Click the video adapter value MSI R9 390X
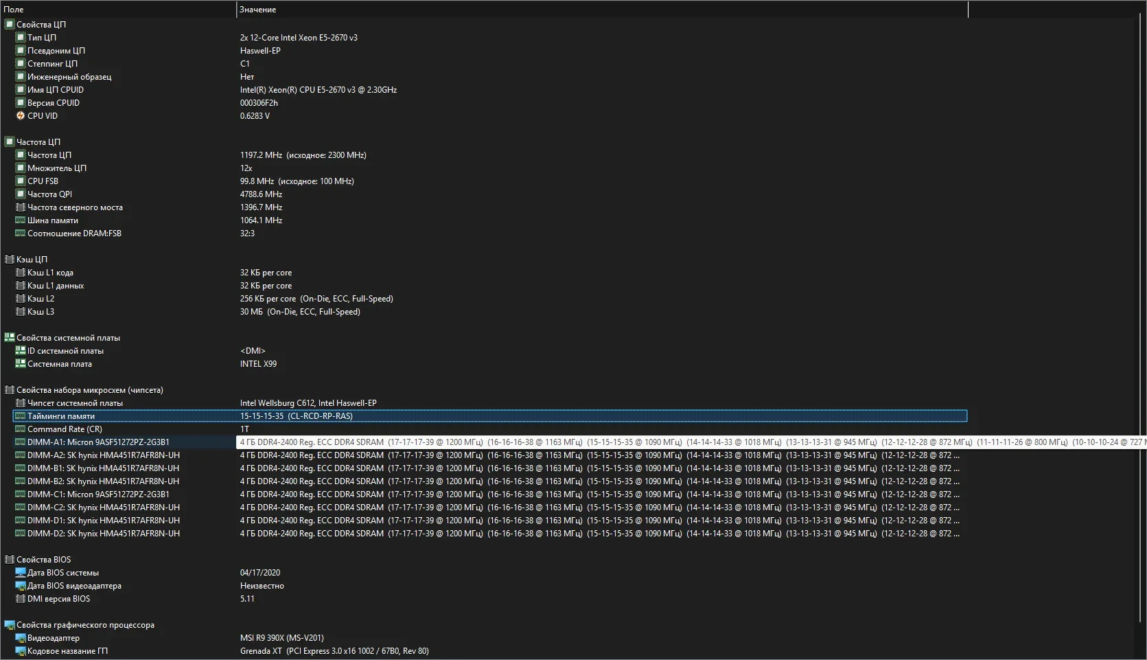1147x660 pixels. click(x=282, y=638)
